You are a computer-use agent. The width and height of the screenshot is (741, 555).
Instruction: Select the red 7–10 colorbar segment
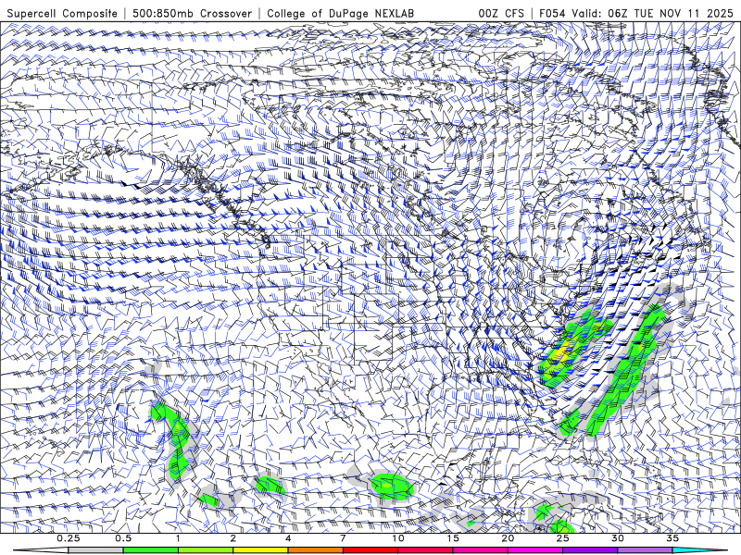[370, 550]
